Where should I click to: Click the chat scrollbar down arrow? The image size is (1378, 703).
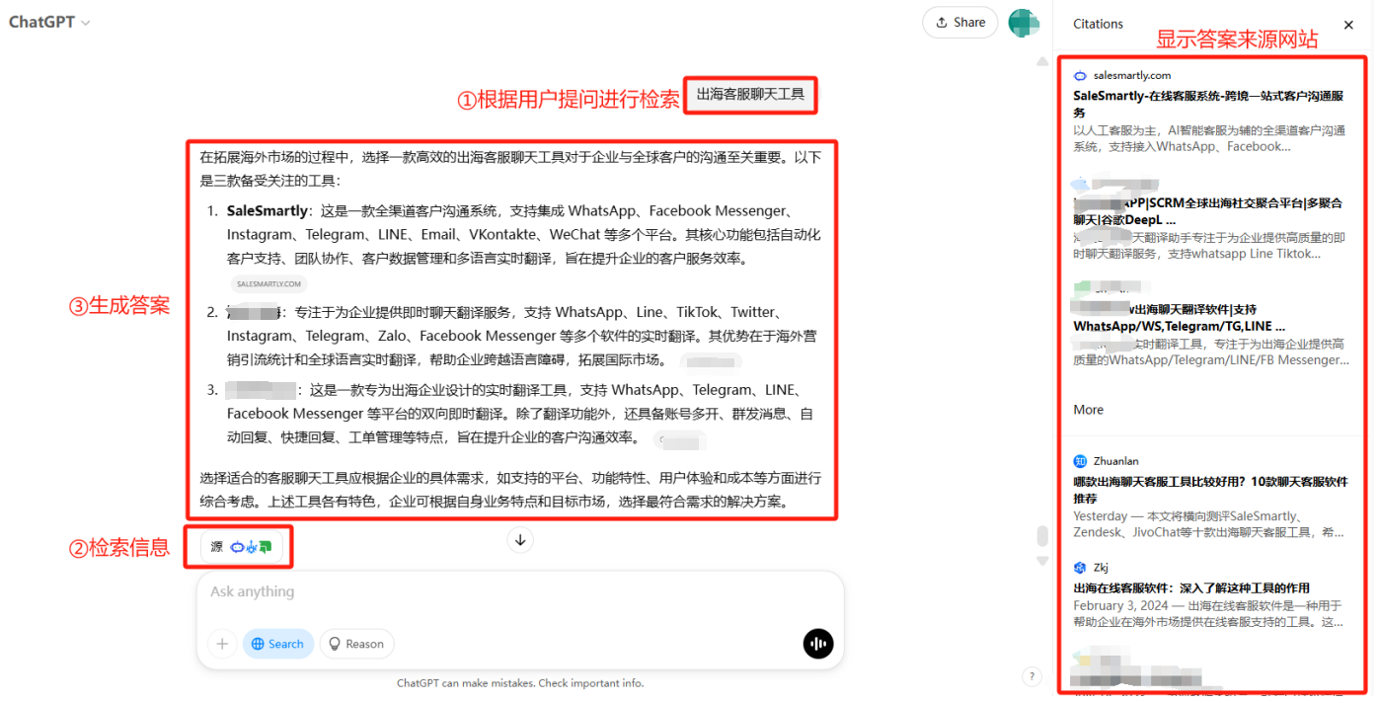coord(1042,561)
